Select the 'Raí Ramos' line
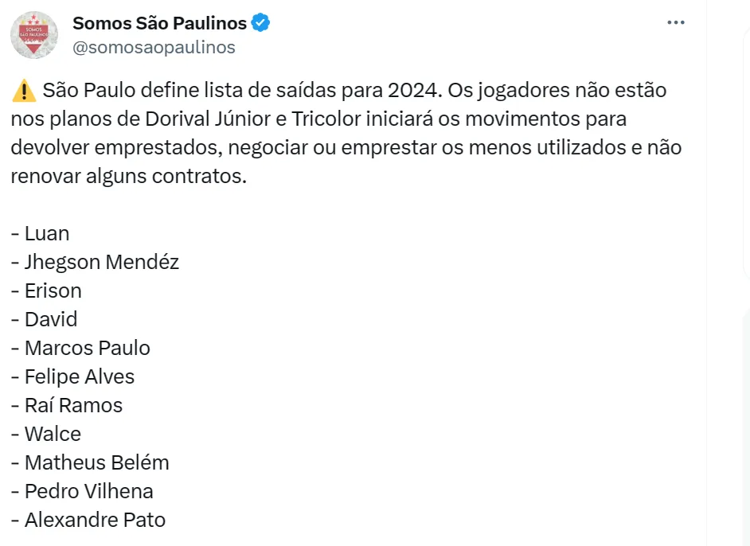Screen dimensions: 750x546 tap(73, 405)
